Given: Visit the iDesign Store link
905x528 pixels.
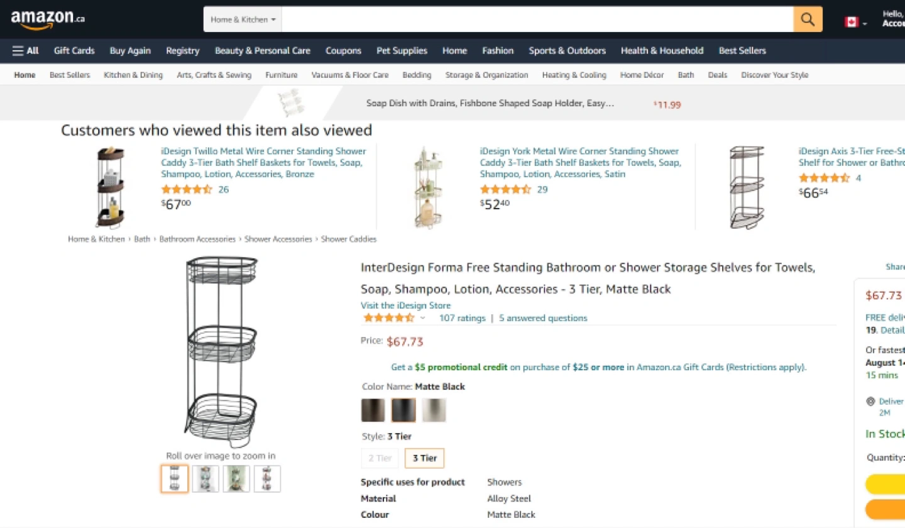Looking at the screenshot, I should (405, 305).
